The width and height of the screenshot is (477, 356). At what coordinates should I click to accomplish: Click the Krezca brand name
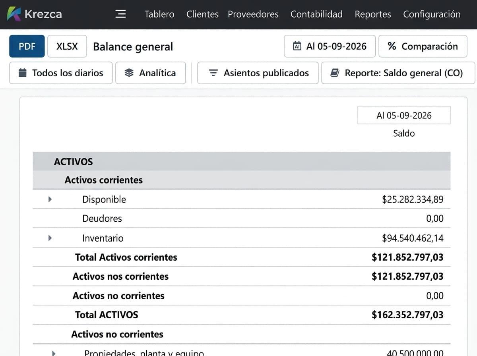pyautogui.click(x=43, y=14)
